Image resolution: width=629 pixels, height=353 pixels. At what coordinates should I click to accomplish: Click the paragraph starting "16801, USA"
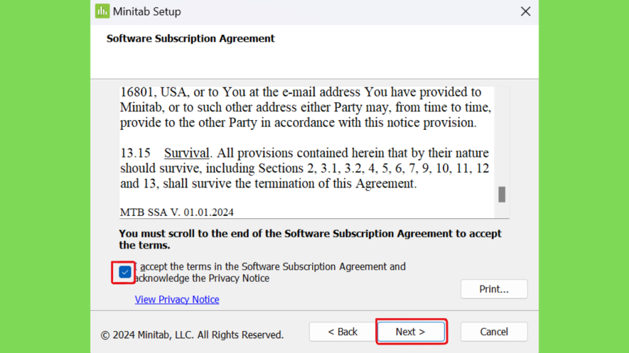306,107
